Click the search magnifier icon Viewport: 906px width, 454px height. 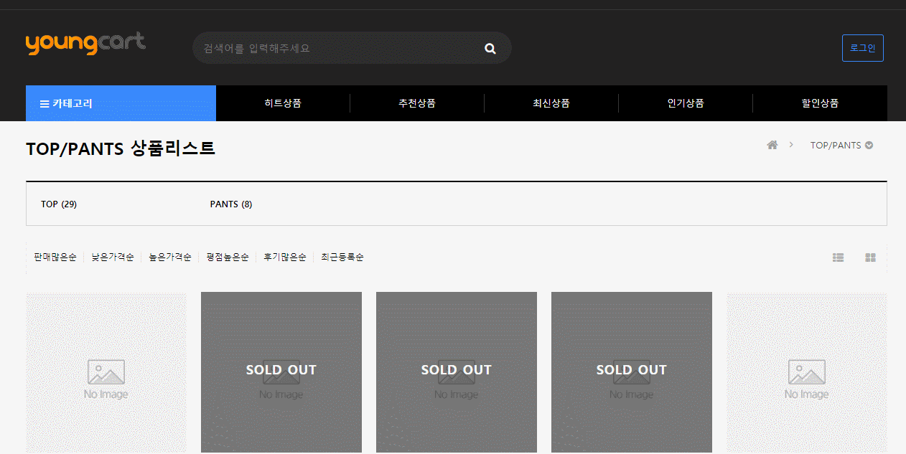point(490,49)
